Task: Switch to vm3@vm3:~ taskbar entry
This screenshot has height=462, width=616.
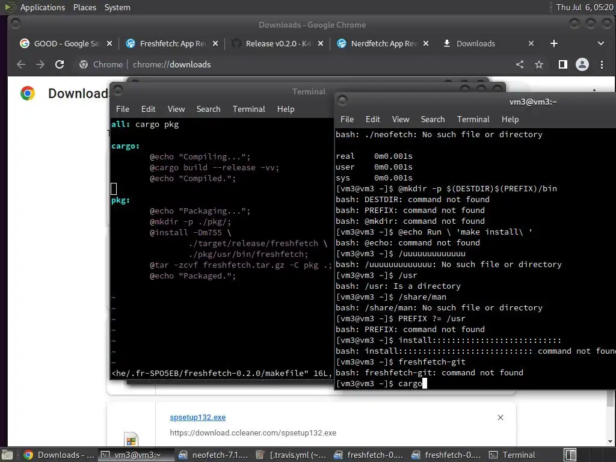Action: (x=135, y=455)
